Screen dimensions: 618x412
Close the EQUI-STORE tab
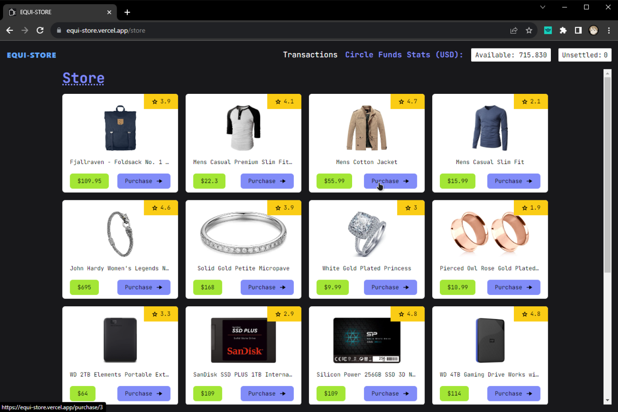coord(109,12)
